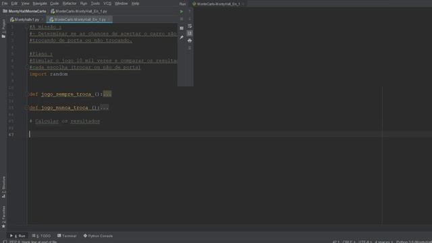Open the Structure tool window sidebar button
The image size is (432, 243).
pos(3,187)
